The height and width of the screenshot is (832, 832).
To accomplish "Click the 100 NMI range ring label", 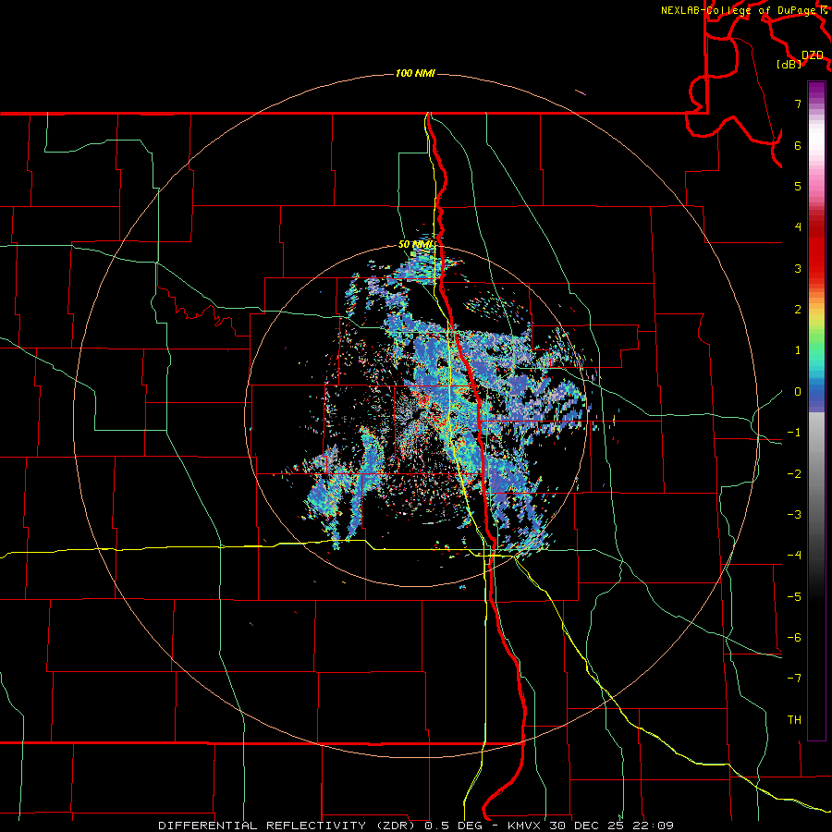I will [x=415, y=73].
